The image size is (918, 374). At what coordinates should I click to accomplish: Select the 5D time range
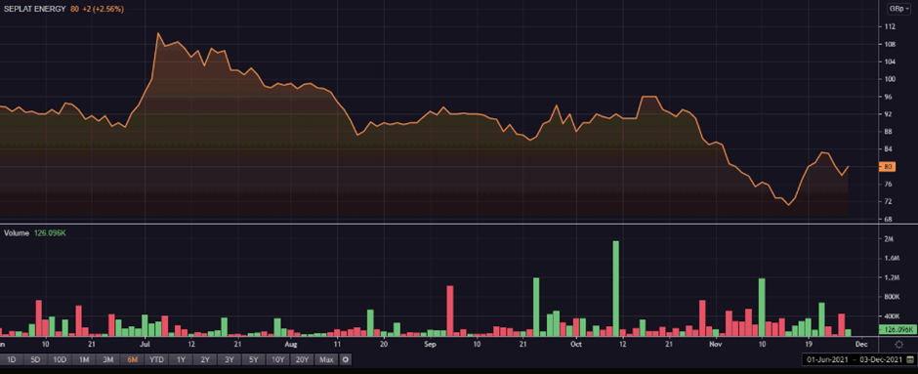click(36, 359)
